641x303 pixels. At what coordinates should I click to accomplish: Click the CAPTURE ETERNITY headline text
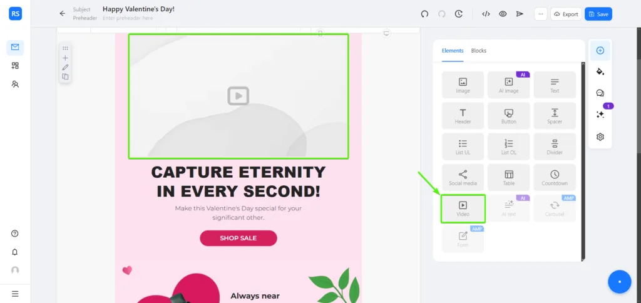point(238,182)
